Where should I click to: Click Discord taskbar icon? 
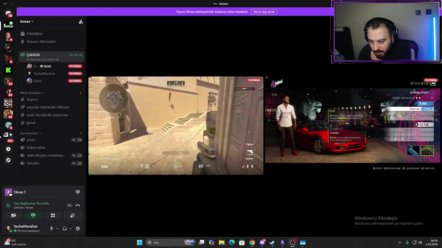pyautogui.click(x=262, y=242)
